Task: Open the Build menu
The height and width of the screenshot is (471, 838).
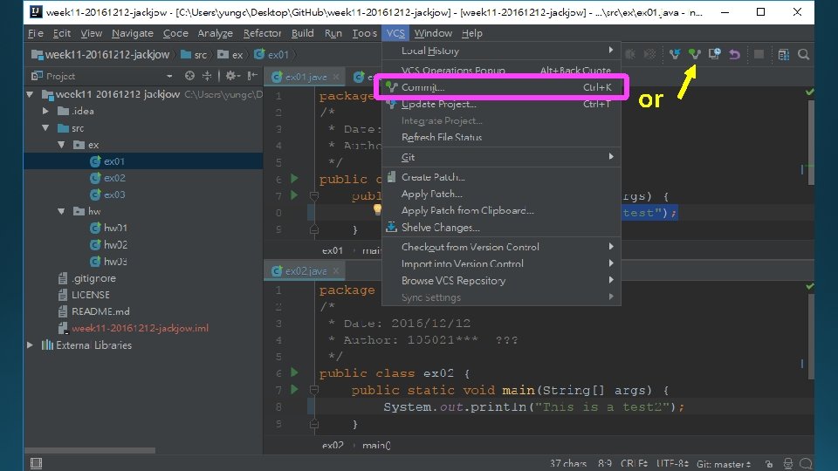Action: pos(303,33)
